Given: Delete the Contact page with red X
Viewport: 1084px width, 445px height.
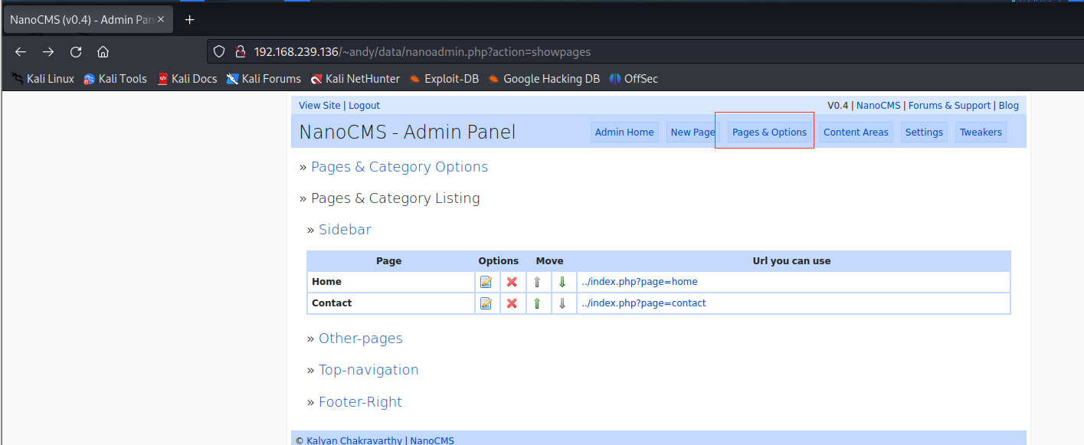Looking at the screenshot, I should click(512, 303).
